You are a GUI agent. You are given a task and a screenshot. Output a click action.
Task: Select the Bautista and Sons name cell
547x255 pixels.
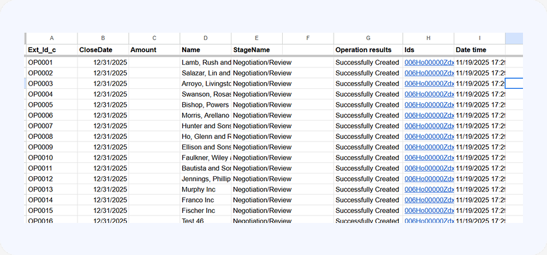[205, 168]
